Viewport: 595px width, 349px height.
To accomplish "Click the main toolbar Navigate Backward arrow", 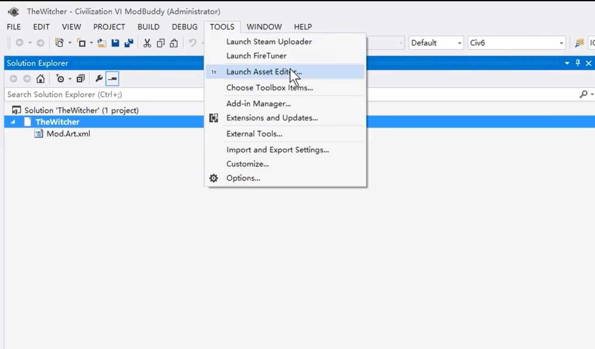I will (x=20, y=43).
